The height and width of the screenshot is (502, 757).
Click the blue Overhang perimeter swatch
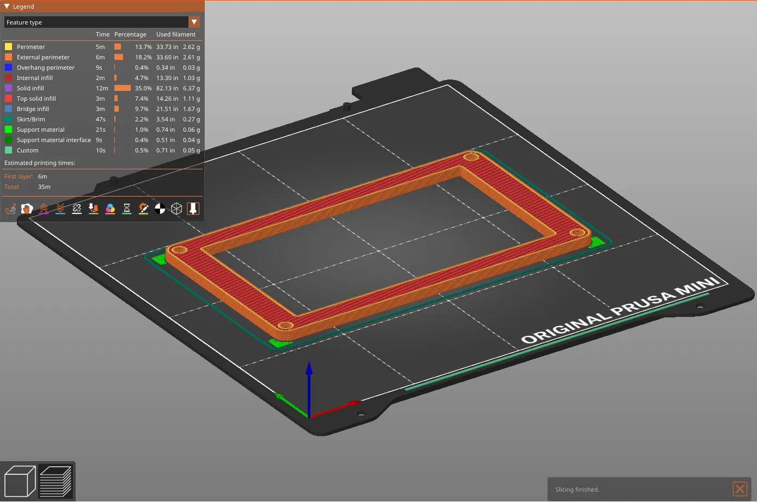click(x=9, y=68)
